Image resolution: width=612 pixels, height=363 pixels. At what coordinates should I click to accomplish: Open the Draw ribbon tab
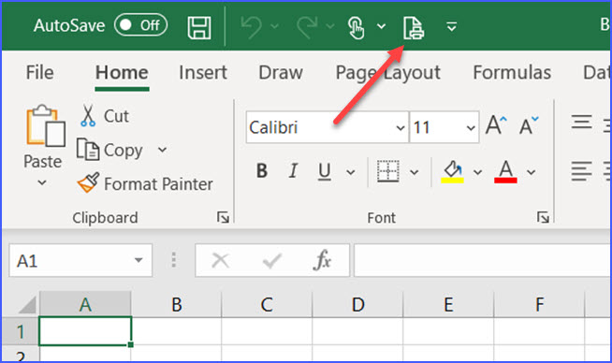[x=281, y=73]
